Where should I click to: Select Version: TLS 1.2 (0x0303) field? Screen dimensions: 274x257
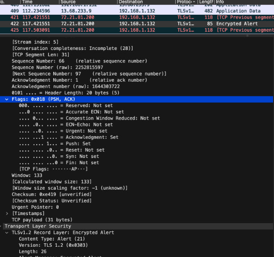pos(53,245)
